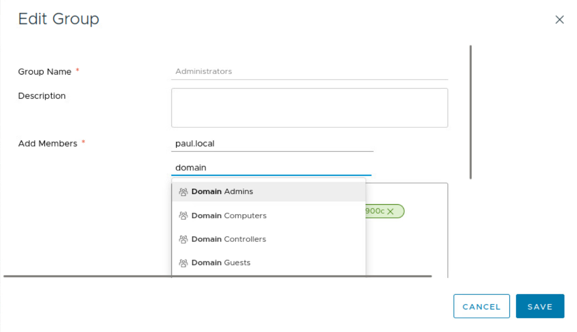Image resolution: width=577 pixels, height=332 pixels.
Task: Click the group icon beside Domain Guests
Action: pos(183,263)
